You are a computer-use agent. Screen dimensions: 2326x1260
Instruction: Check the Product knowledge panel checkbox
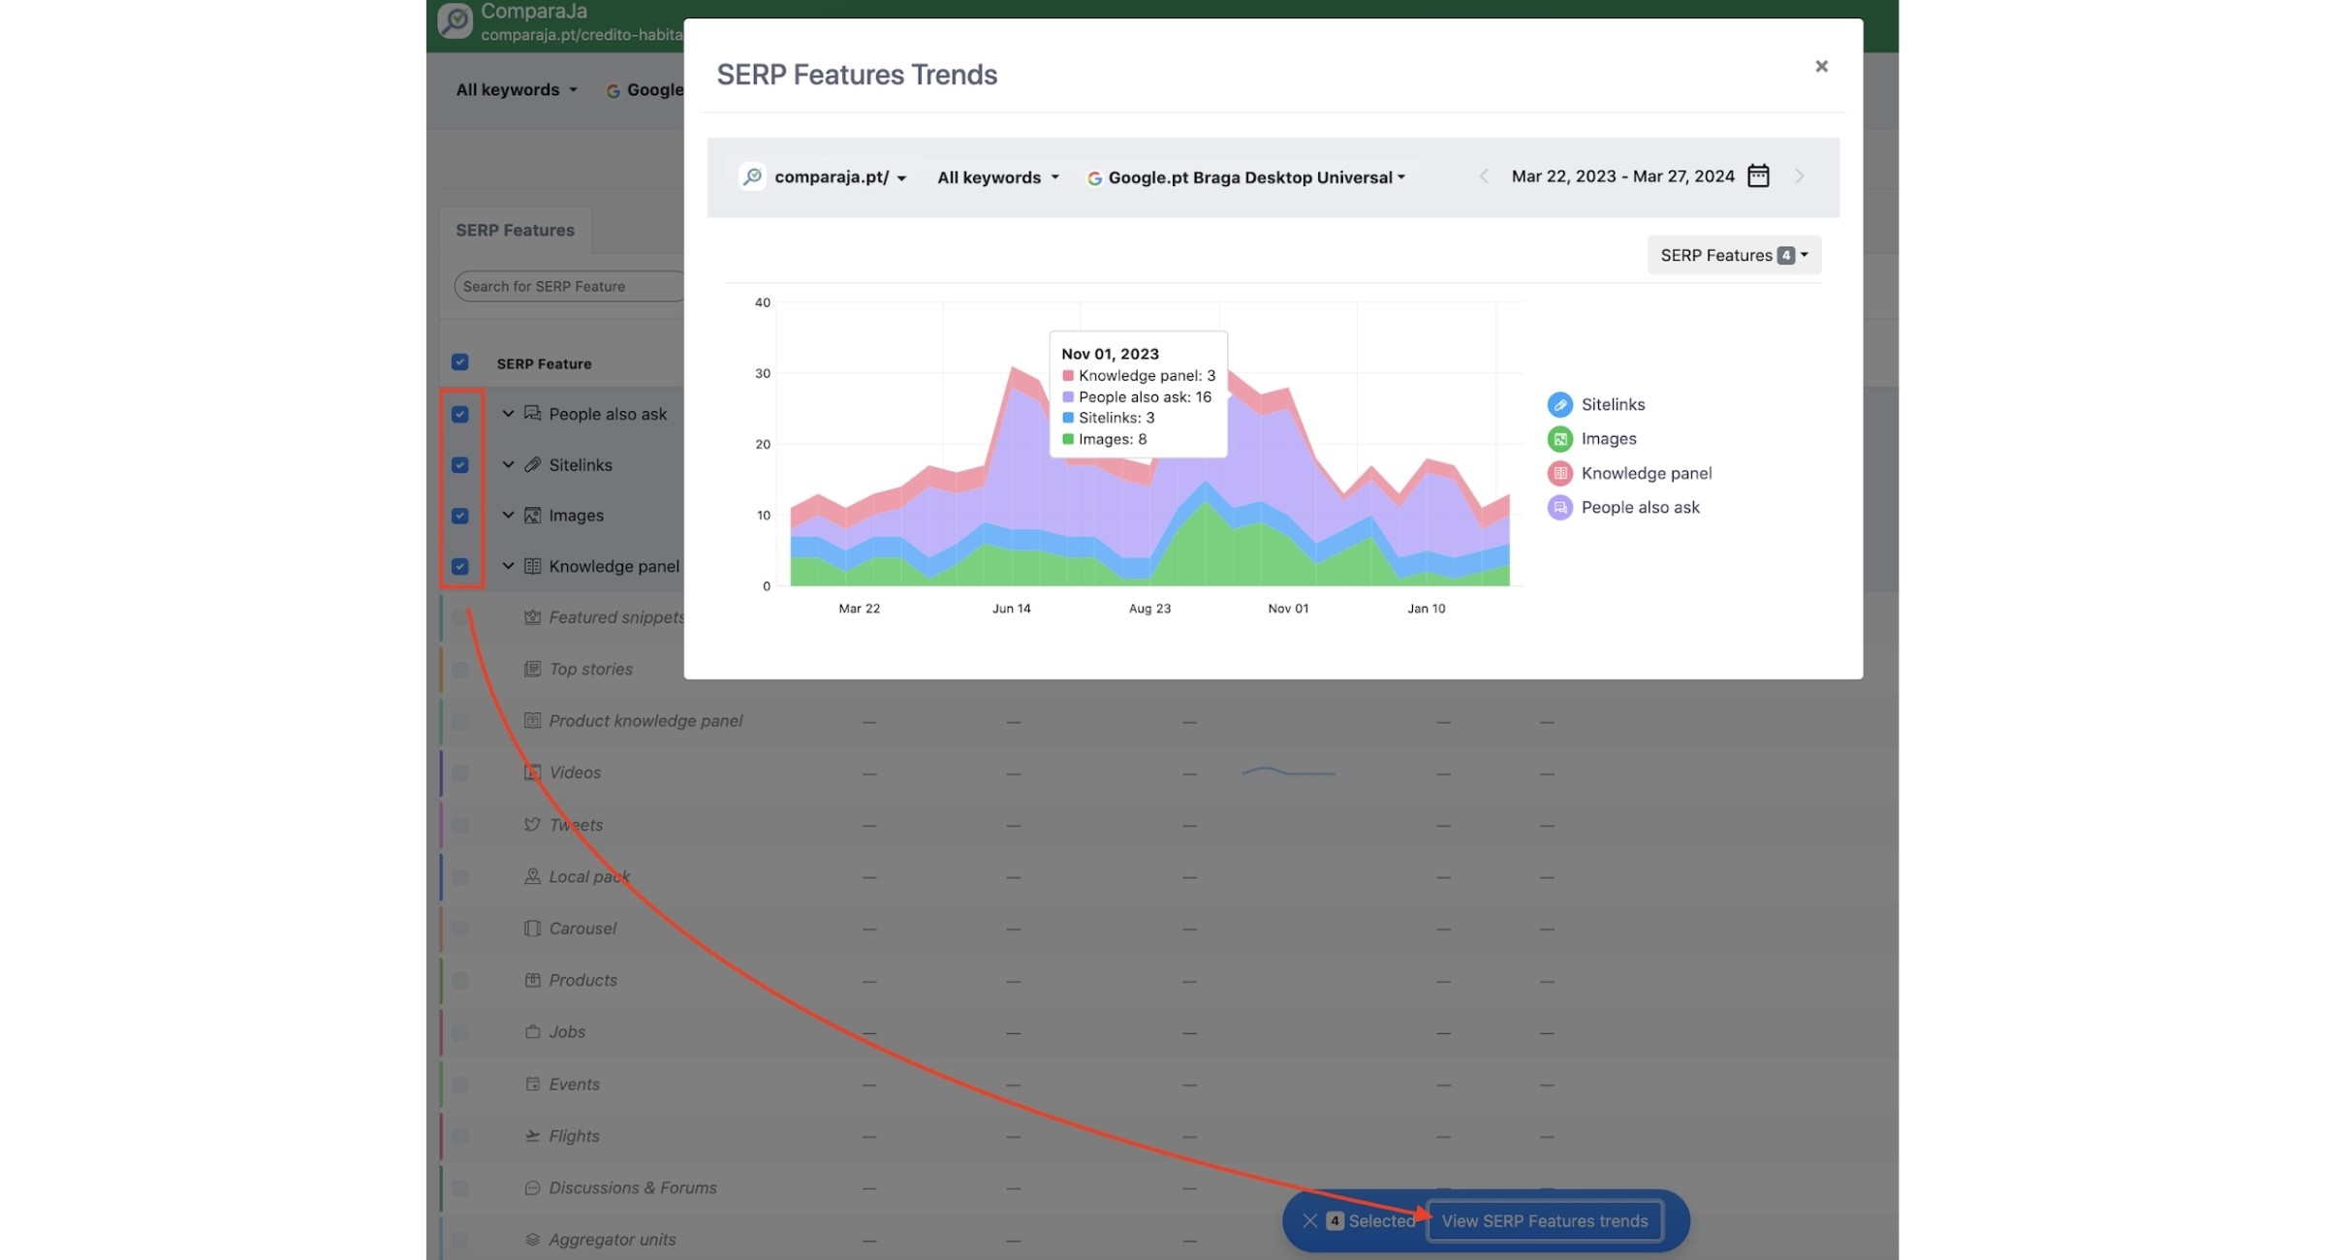[459, 721]
